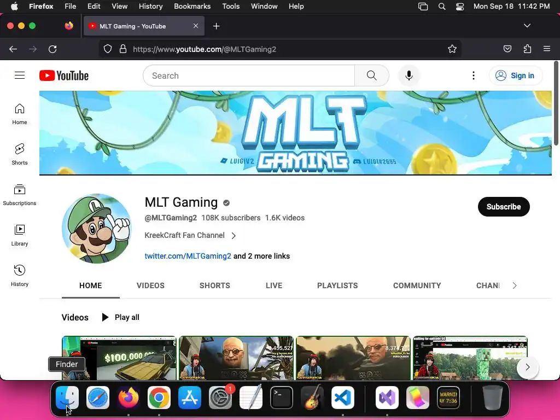Switch to the PLAYLISTS tab
This screenshot has width=560, height=420.
tap(337, 285)
